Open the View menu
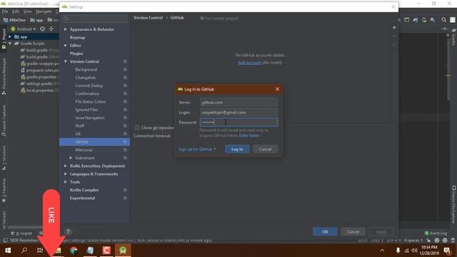Screen dimensions: 457x257 click(27, 11)
